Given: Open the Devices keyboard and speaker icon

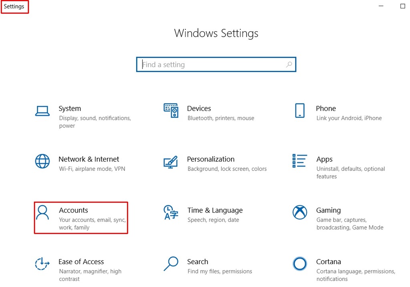Looking at the screenshot, I should pyautogui.click(x=171, y=110).
